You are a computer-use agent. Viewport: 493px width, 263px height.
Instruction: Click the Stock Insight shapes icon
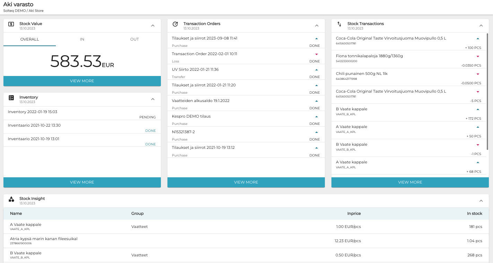(x=11, y=199)
